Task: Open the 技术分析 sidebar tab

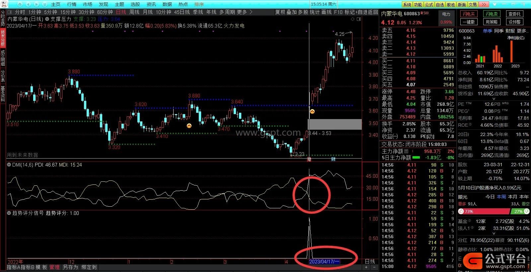Action: (3, 38)
